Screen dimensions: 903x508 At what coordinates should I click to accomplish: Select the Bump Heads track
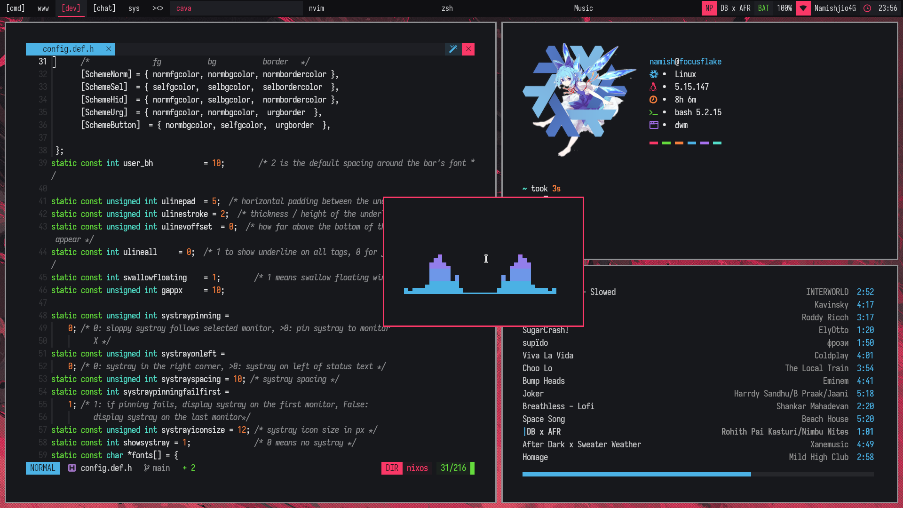click(x=698, y=381)
